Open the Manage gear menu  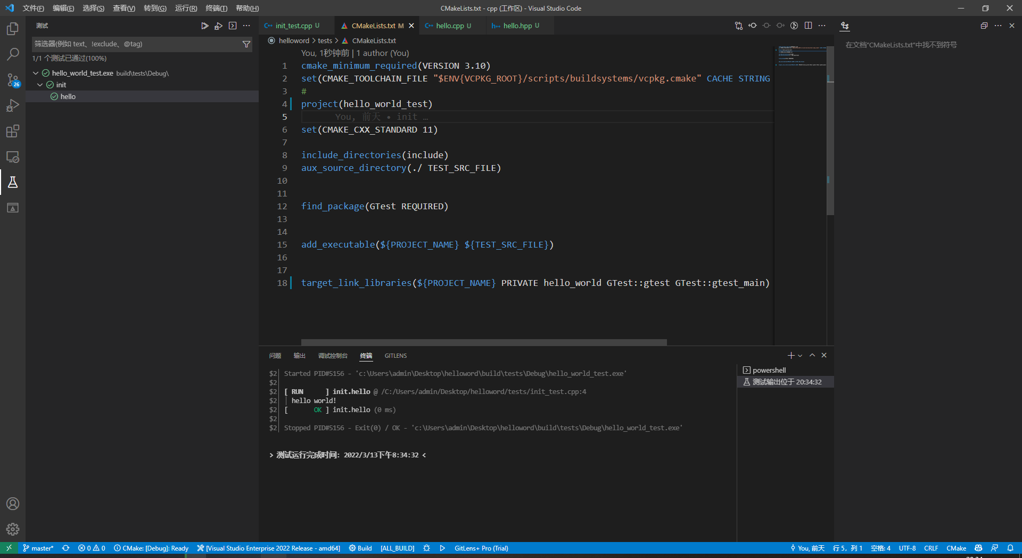point(13,529)
